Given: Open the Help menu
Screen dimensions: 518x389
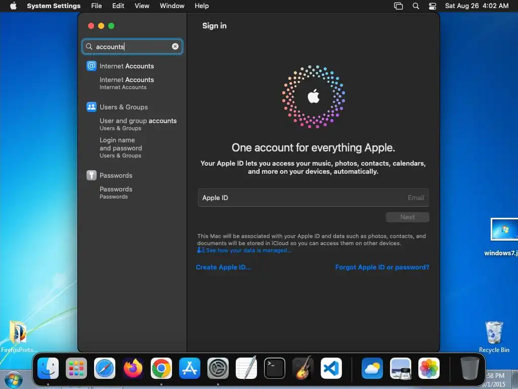Looking at the screenshot, I should point(201,6).
